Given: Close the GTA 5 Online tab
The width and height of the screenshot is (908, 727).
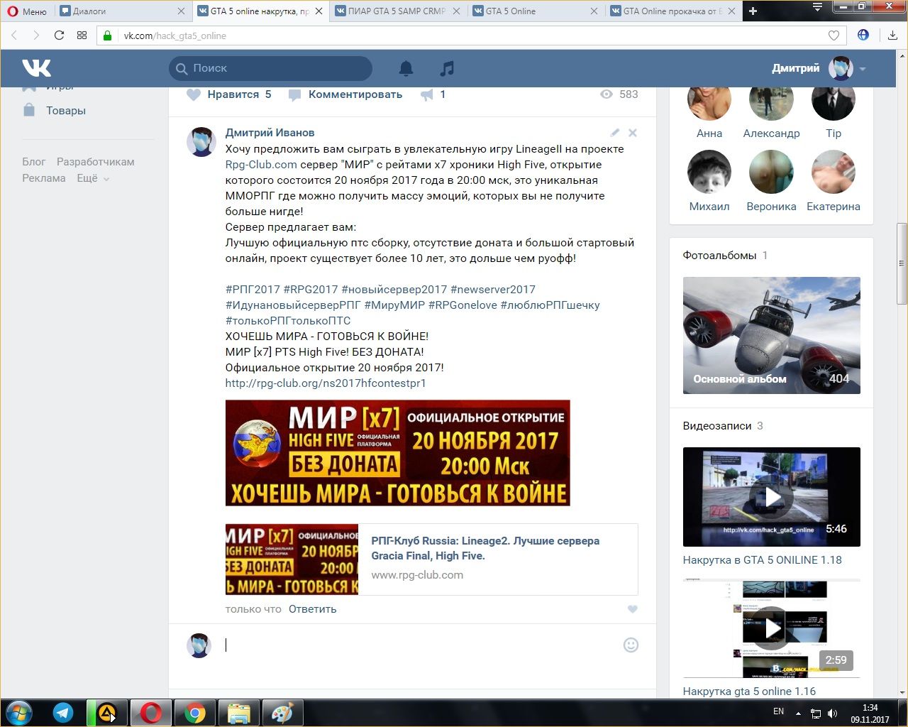Looking at the screenshot, I should click(594, 11).
